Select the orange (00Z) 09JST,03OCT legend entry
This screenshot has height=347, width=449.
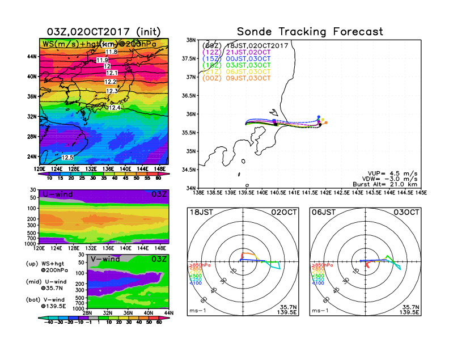[x=236, y=78]
